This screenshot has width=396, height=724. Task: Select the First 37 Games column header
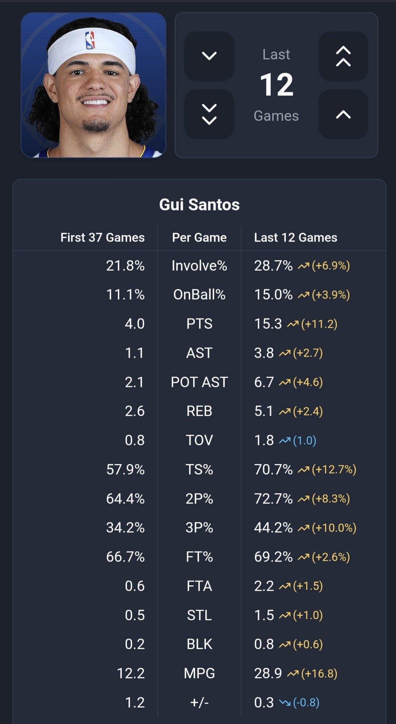[102, 237]
